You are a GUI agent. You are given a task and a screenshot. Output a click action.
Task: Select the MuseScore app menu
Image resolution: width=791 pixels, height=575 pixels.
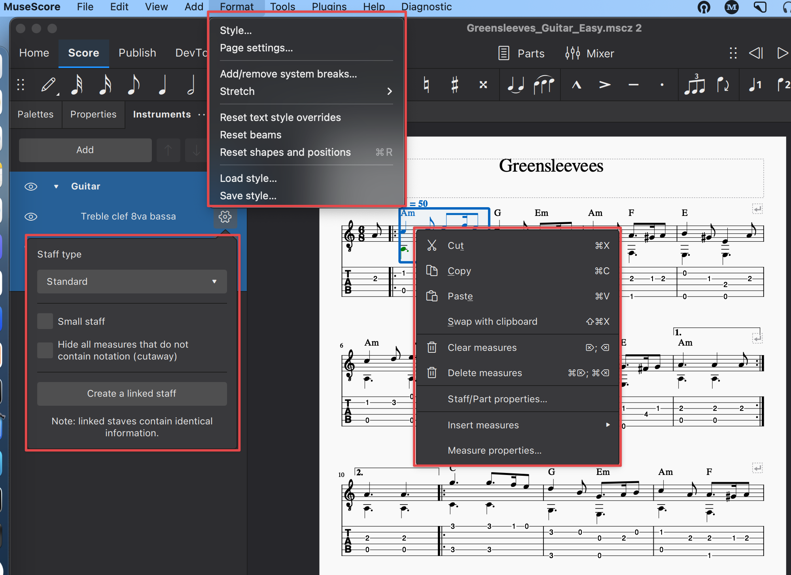[x=32, y=7]
